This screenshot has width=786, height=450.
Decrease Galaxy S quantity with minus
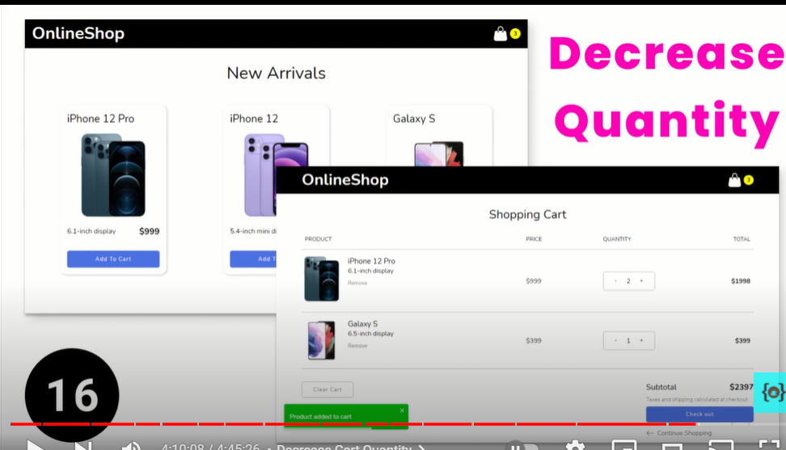[x=615, y=340]
